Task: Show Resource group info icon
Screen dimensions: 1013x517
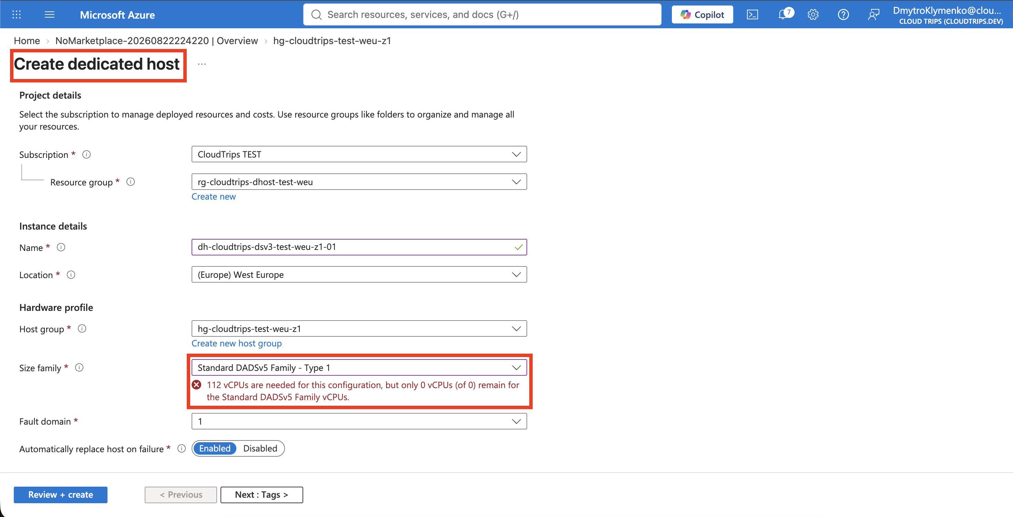Action: point(131,182)
